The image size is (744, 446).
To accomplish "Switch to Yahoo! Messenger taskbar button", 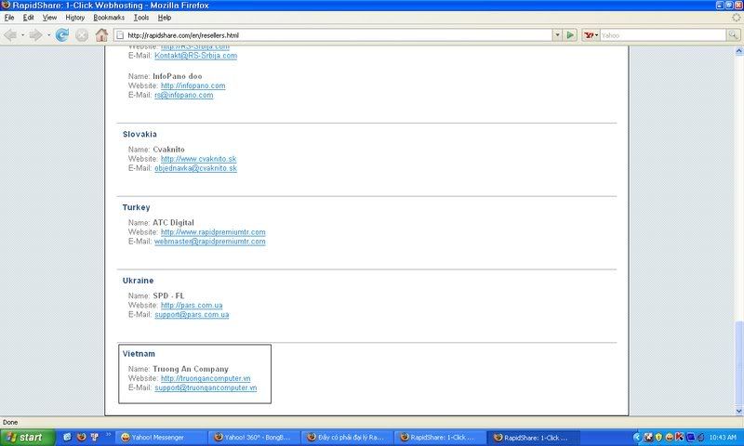I will click(161, 438).
